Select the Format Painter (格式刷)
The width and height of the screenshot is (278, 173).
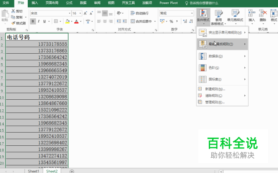point(18,23)
